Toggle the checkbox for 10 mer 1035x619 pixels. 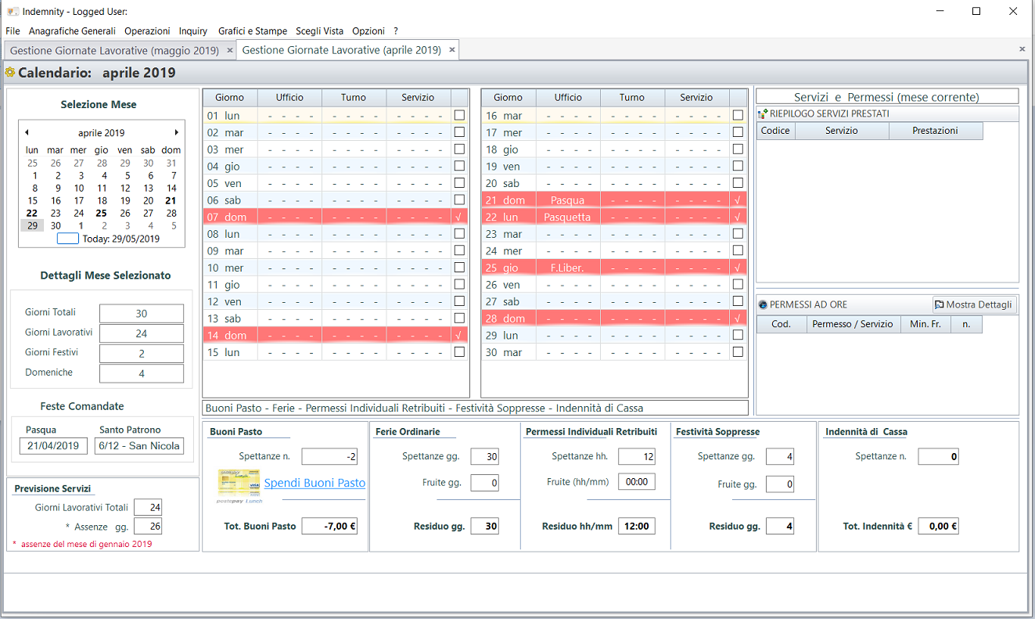tap(459, 268)
